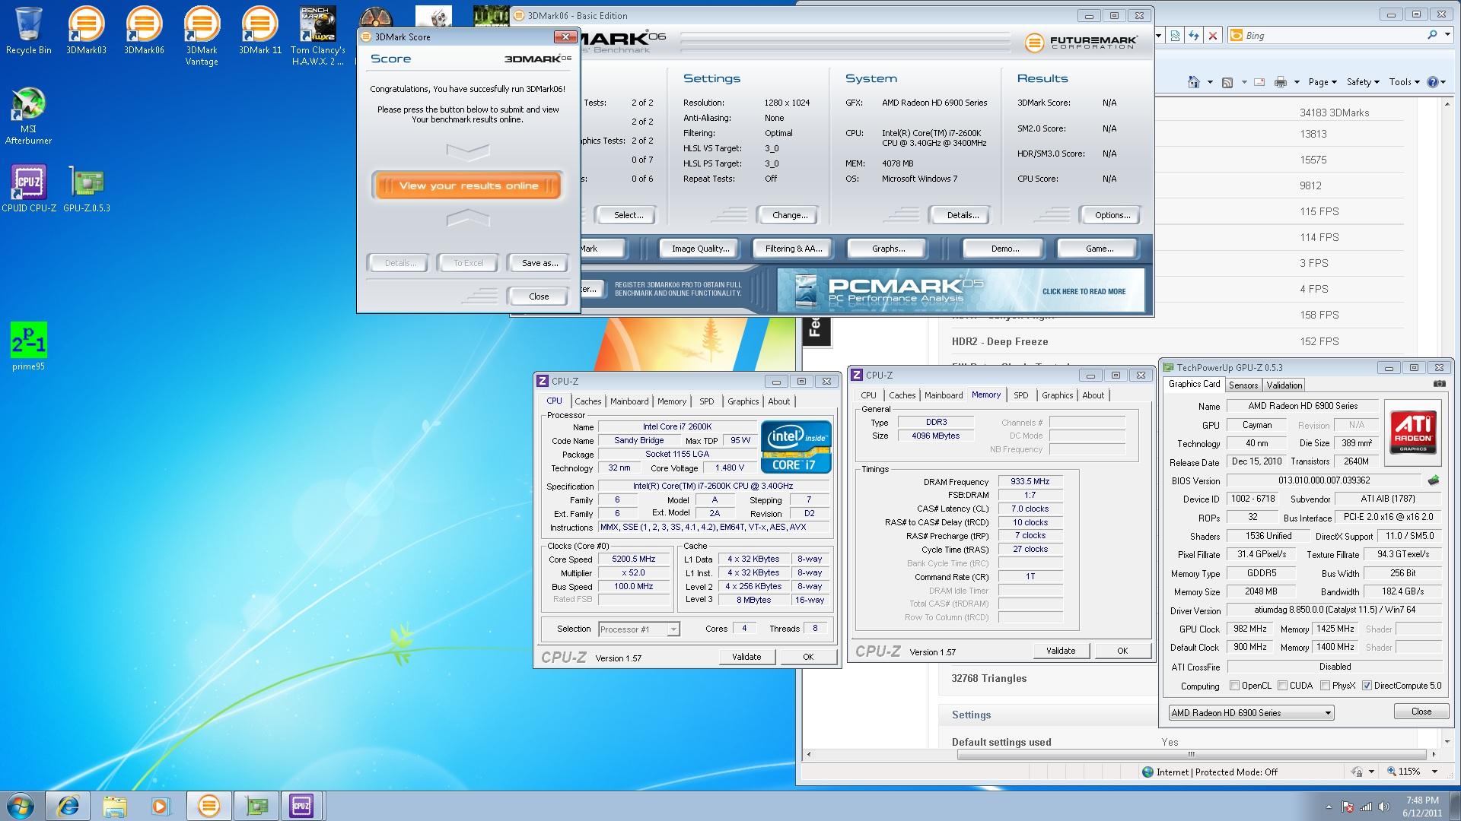
Task: Click Validate button in left CPU-Z window
Action: (746, 657)
